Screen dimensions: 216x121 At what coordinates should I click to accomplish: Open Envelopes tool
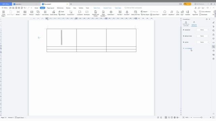(x=87, y=13)
